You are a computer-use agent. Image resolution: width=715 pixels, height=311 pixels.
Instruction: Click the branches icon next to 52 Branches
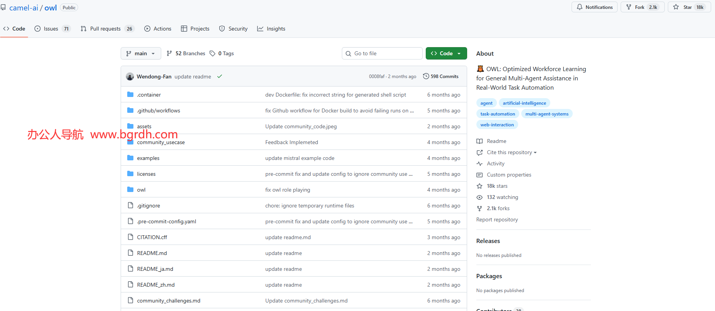[x=169, y=53]
